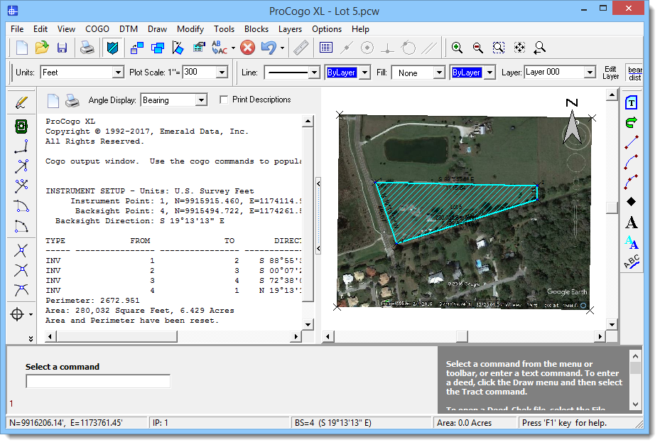
Task: Activate the zoom window icon
Action: 498,48
